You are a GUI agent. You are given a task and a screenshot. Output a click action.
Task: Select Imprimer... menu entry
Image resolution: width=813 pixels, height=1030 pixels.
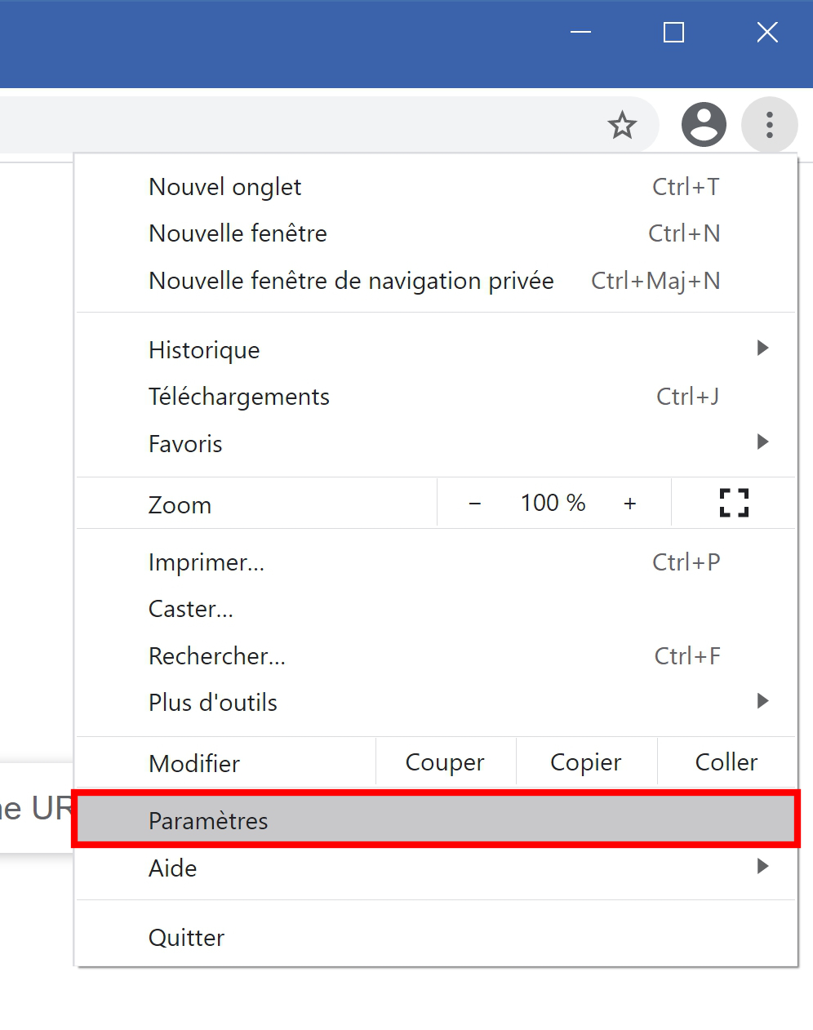[x=436, y=562]
